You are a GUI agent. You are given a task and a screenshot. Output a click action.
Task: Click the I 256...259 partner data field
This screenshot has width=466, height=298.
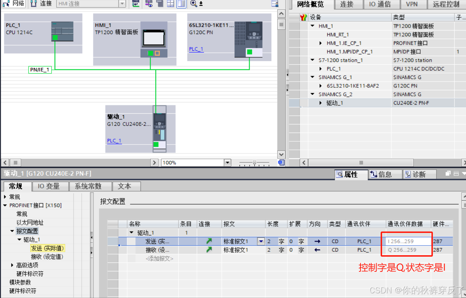408,241
